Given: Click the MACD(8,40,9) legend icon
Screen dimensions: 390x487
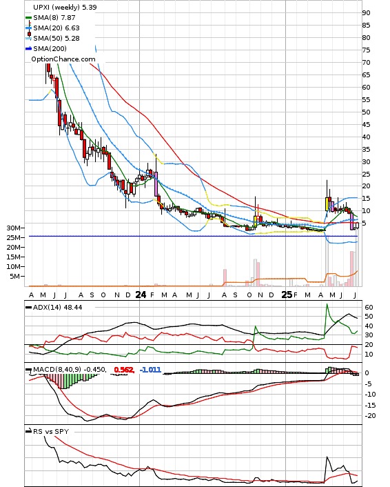Looking at the screenshot, I should point(28,370).
